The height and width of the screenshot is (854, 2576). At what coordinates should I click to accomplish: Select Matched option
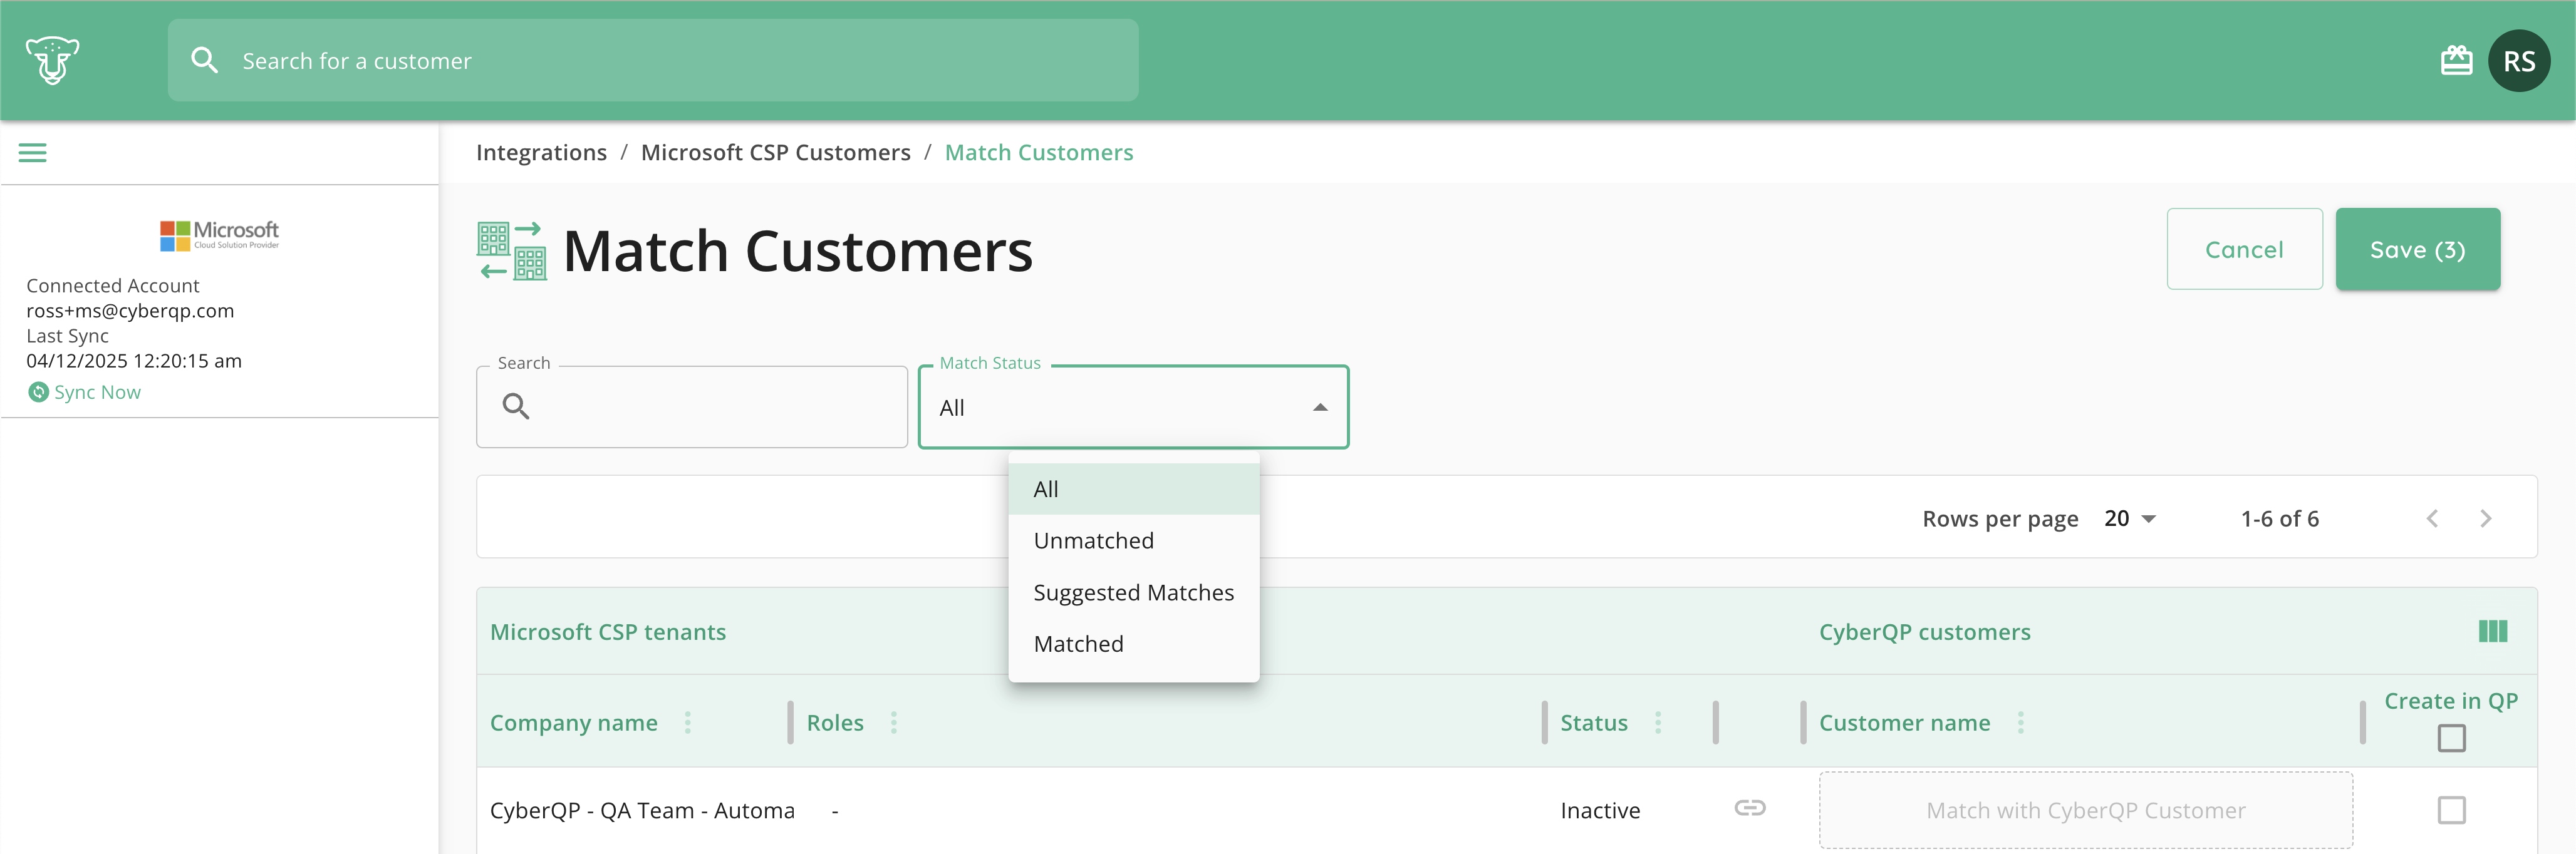pos(1133,644)
